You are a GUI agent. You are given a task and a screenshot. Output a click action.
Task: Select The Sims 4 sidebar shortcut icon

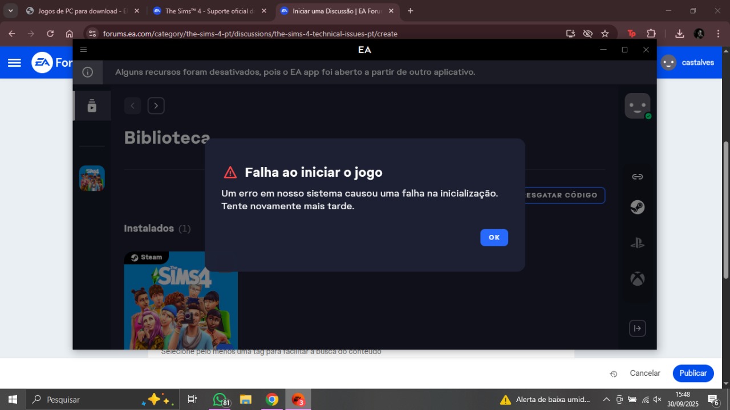pyautogui.click(x=92, y=178)
